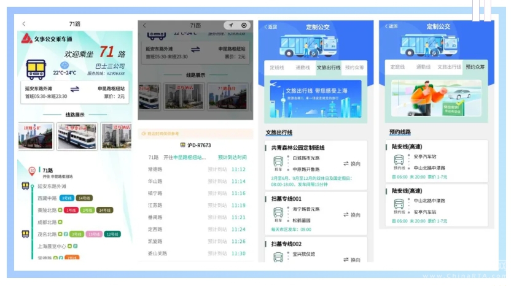Tap the location arrow icon in the top capsule

tap(231, 25)
